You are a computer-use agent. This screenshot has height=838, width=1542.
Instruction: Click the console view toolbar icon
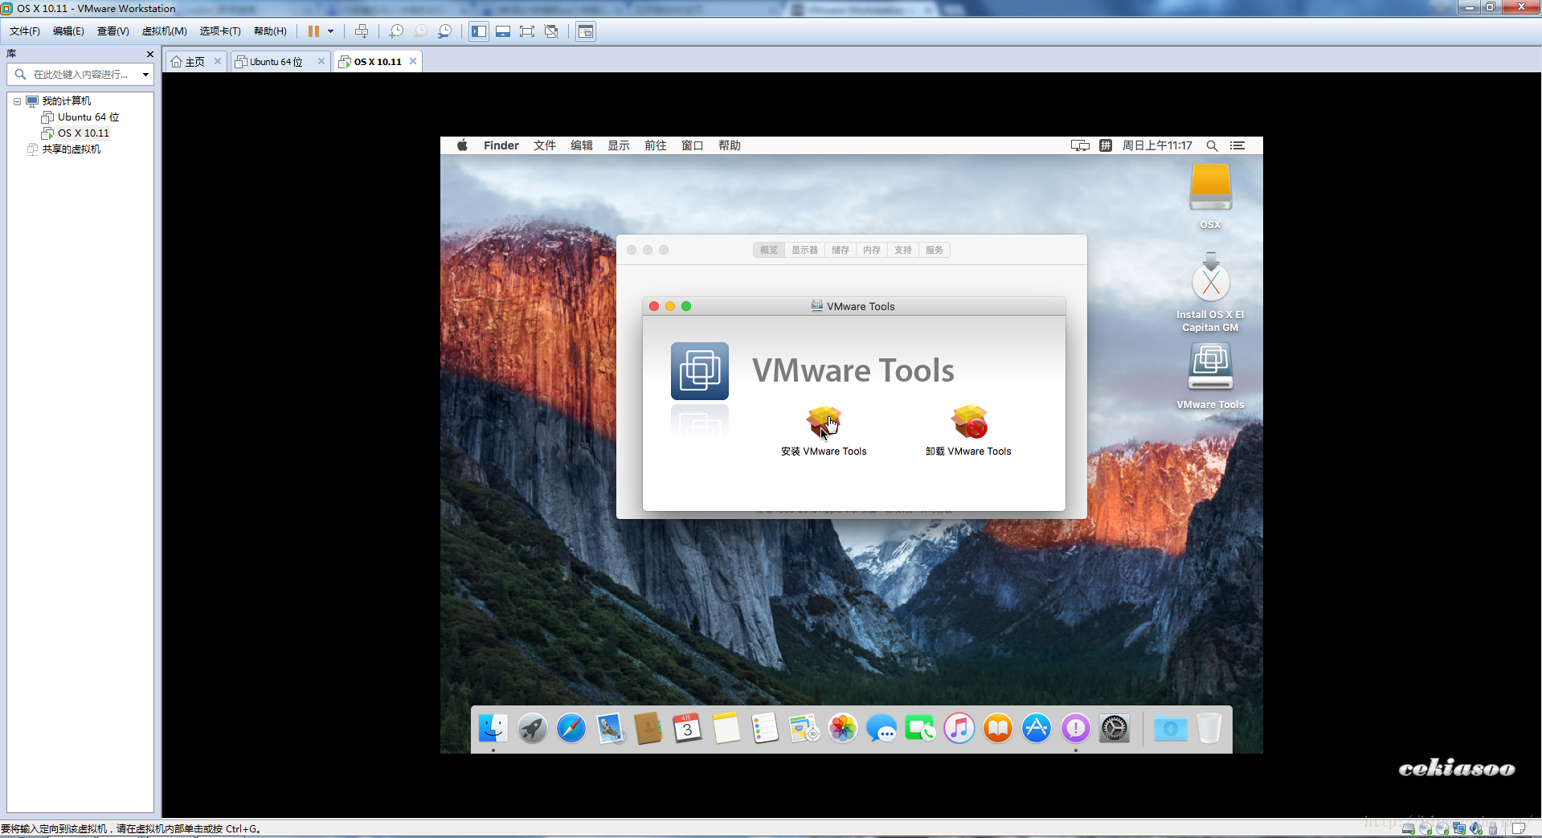(586, 31)
